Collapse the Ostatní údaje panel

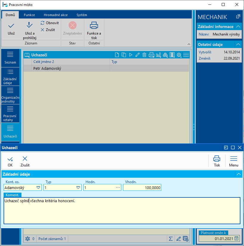point(238,44)
